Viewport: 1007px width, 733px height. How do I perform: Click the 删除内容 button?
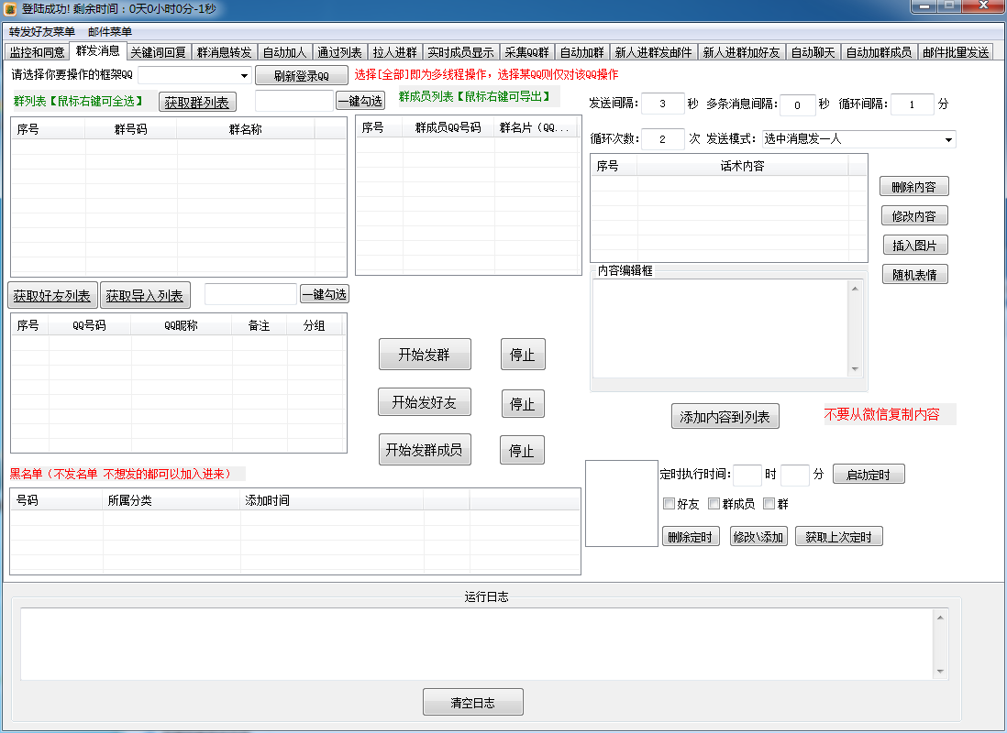(913, 187)
